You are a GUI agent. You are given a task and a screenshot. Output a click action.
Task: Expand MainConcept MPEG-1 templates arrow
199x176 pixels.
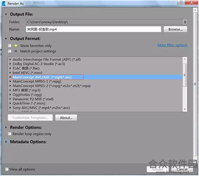pyautogui.click(x=10, y=81)
